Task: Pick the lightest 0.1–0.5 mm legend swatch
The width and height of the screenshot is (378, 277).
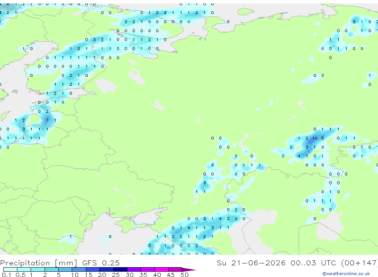Action: pos(10,269)
